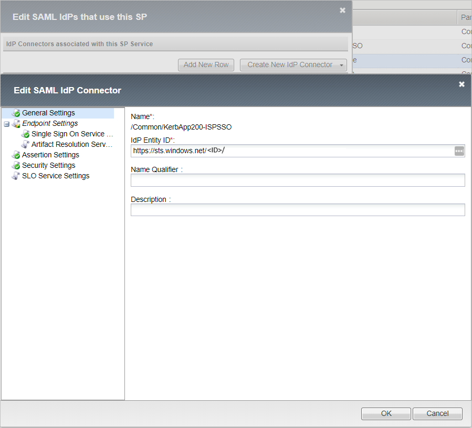This screenshot has width=472, height=428.
Task: Open Artifact Resolution Service settings
Action: [x=72, y=144]
